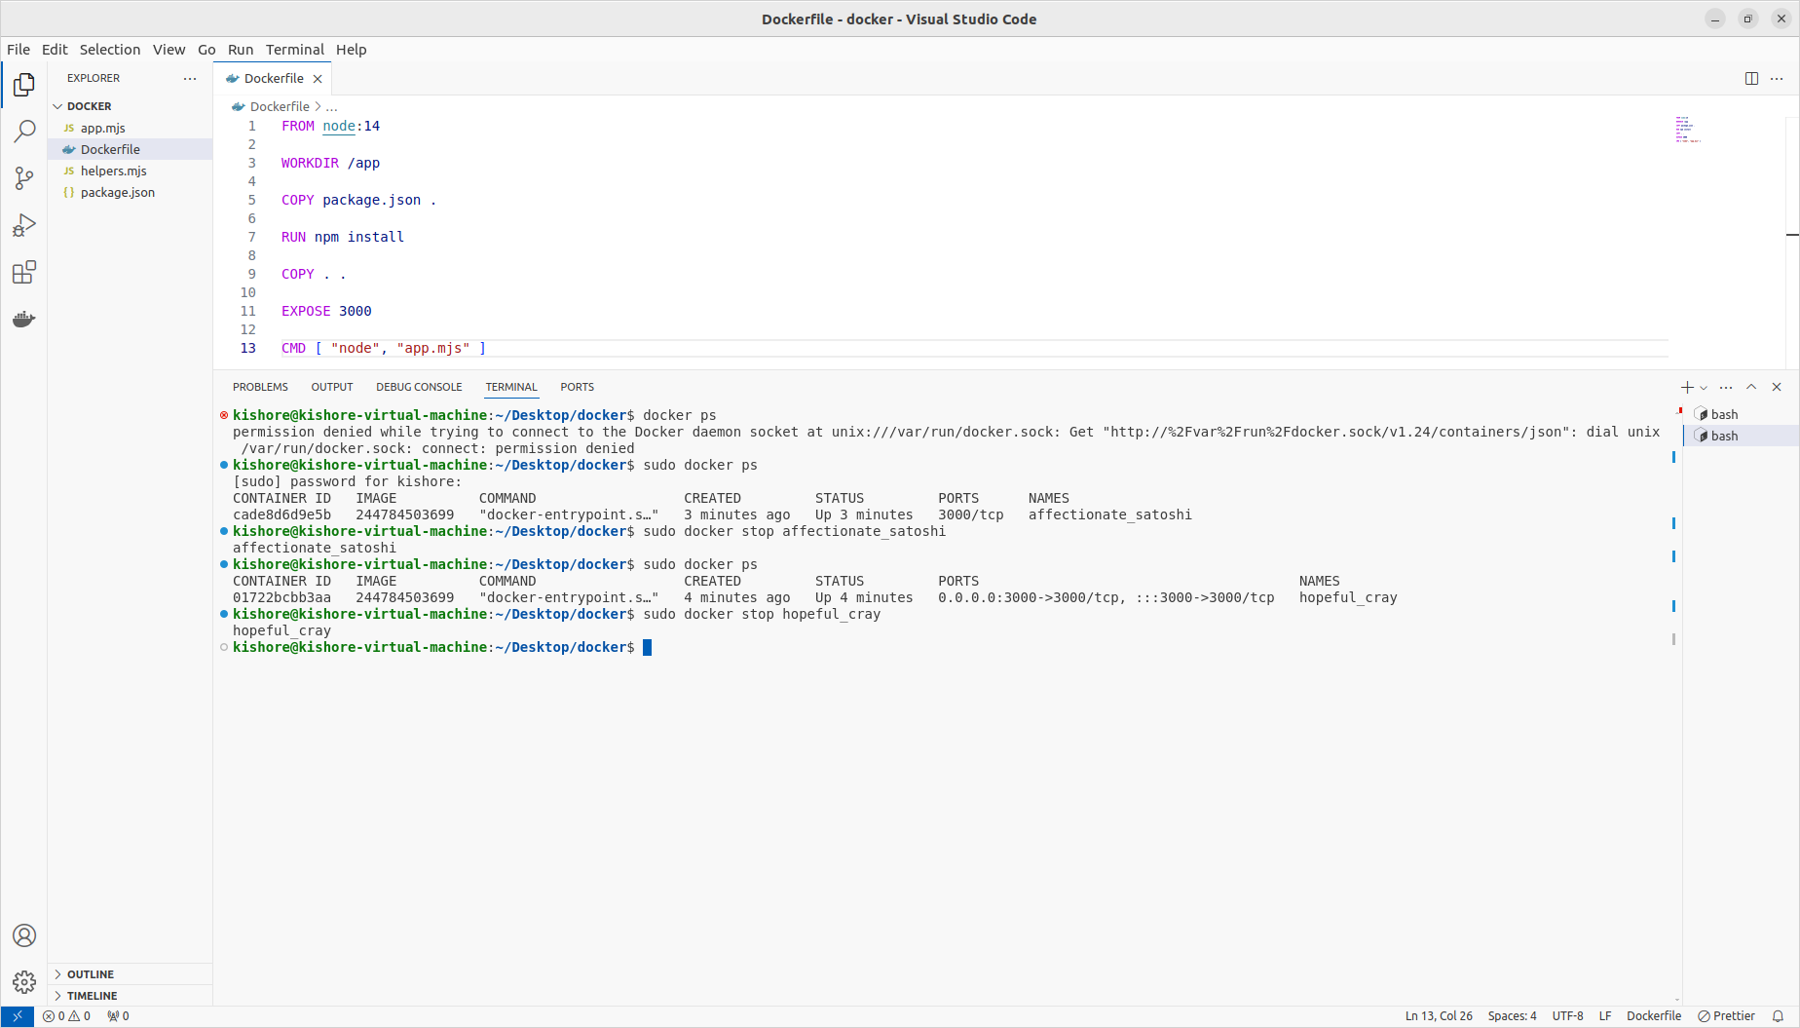
Task: Open package.json in the explorer
Action: [x=118, y=192]
